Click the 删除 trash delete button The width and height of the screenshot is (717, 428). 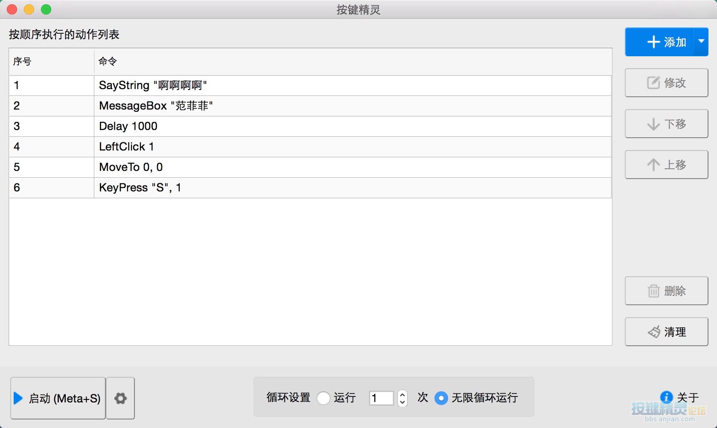tap(666, 291)
